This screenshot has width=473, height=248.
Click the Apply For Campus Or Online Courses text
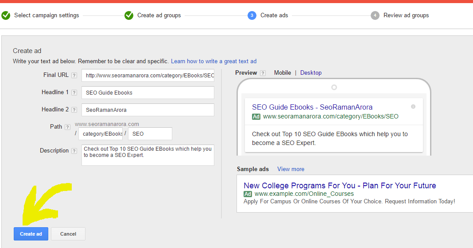(x=349, y=202)
